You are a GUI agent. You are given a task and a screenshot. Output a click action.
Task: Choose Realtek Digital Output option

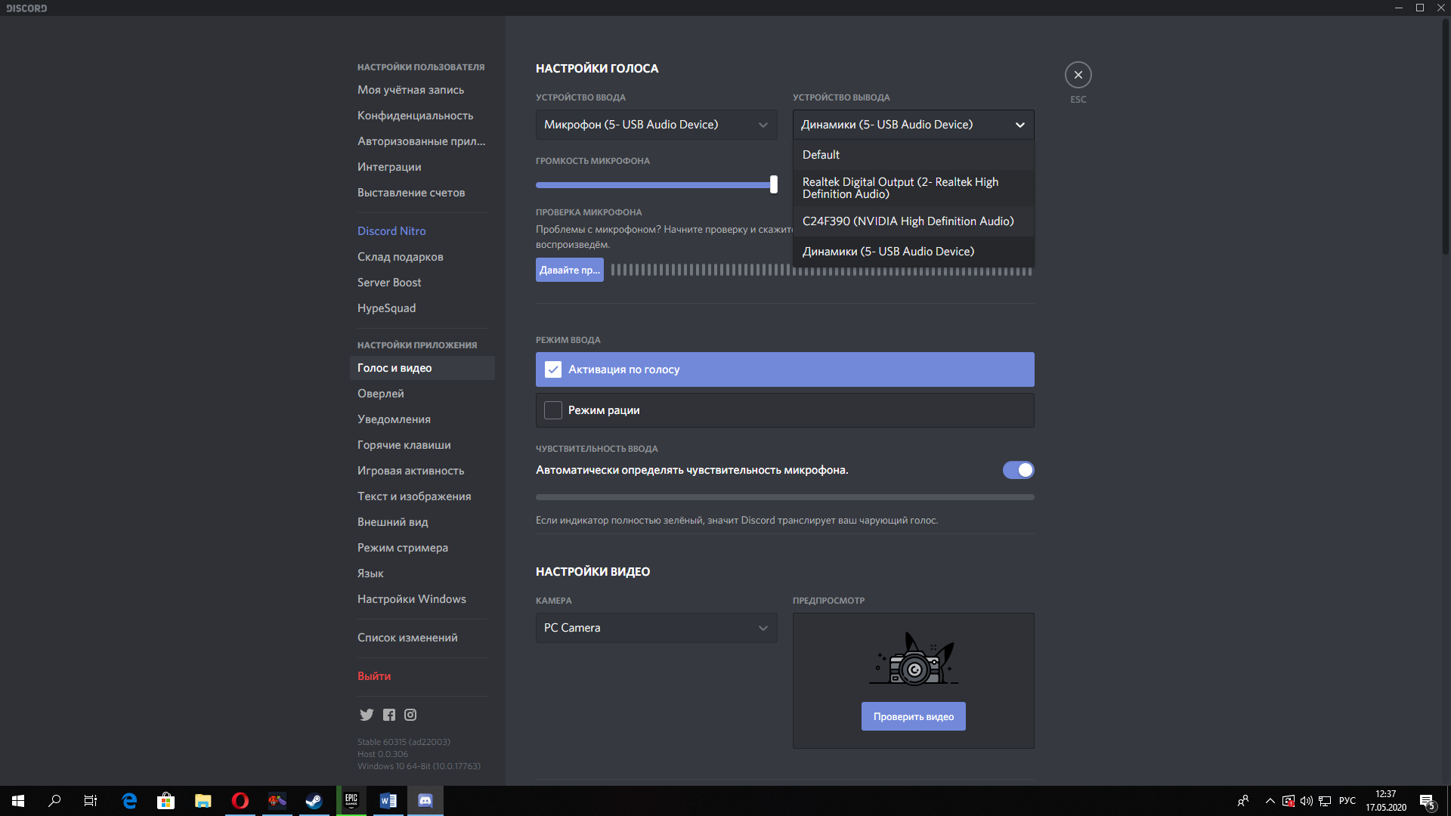click(x=913, y=188)
